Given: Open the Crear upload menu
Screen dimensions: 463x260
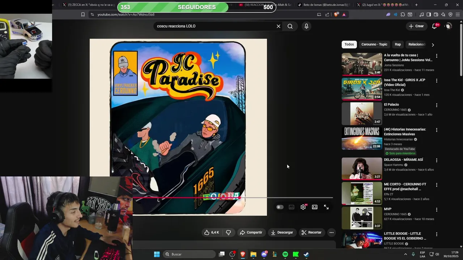Looking at the screenshot, I should click(x=416, y=26).
